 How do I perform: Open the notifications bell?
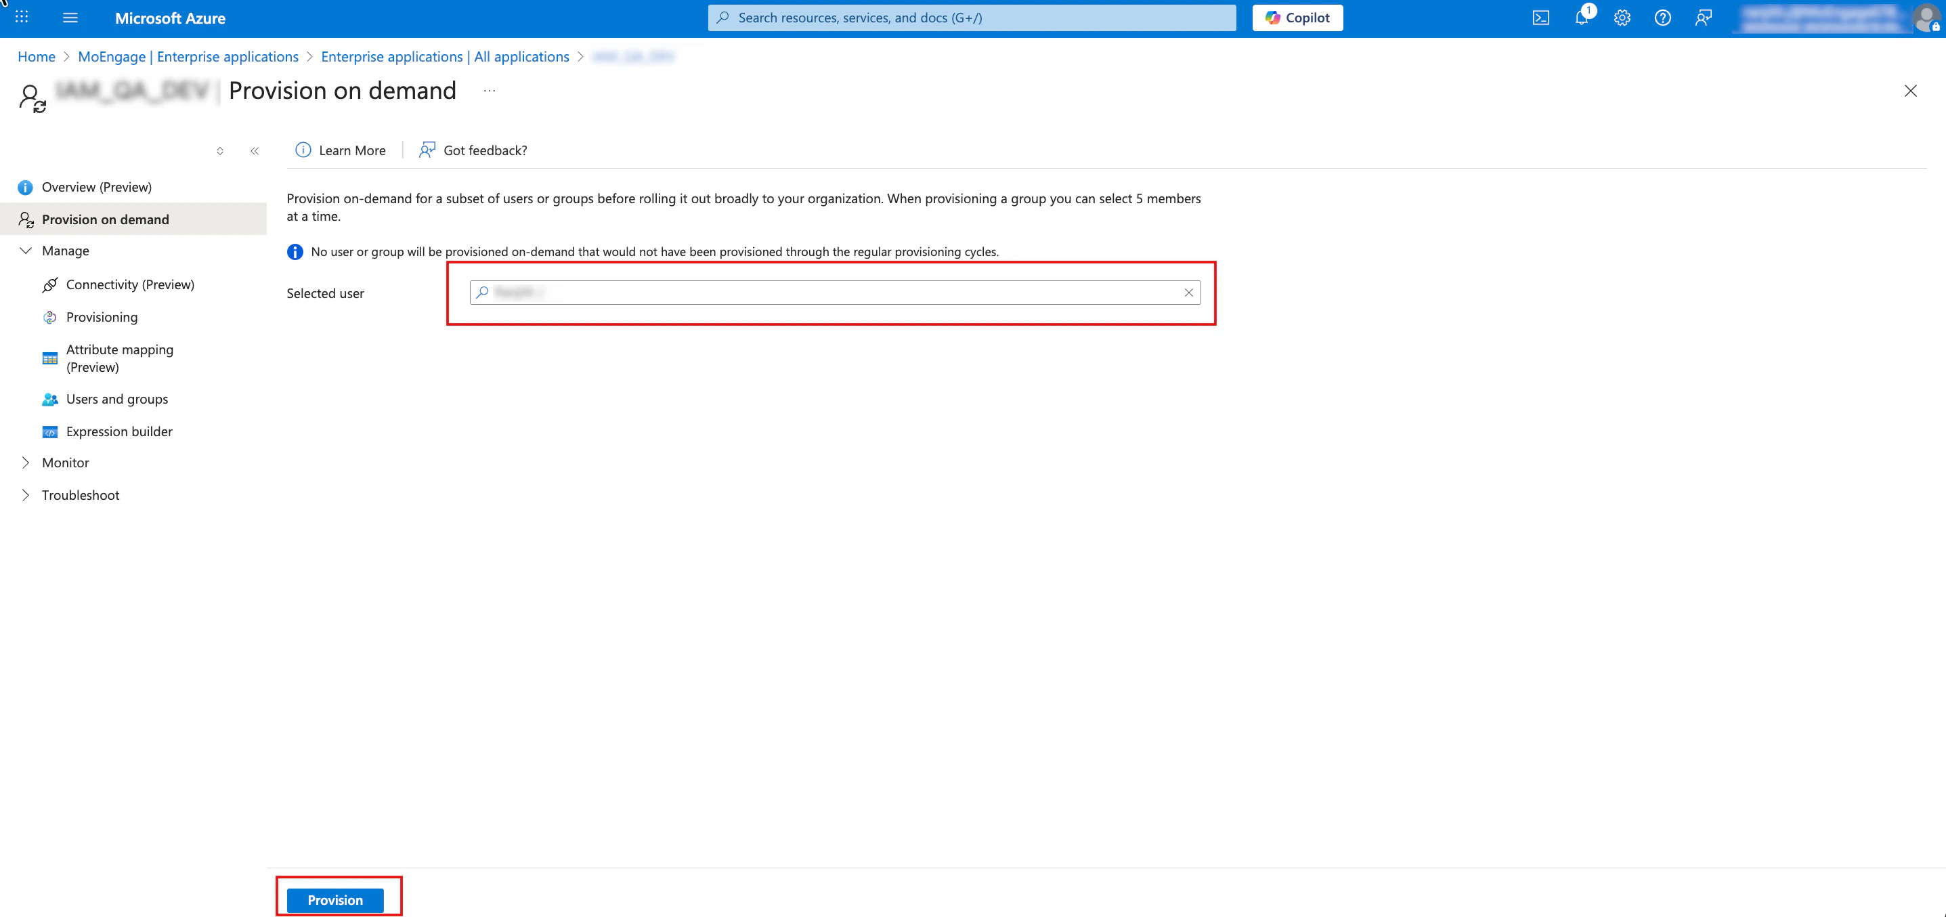pos(1581,18)
